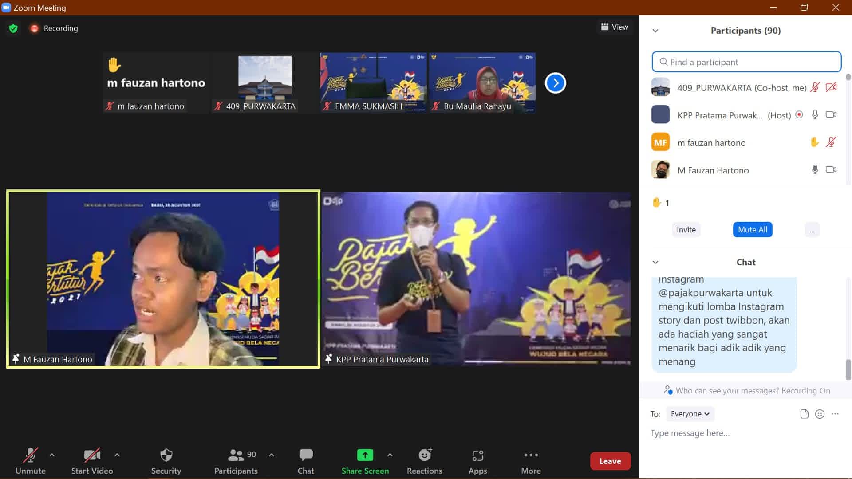Click the chat file attachment icon

804,414
